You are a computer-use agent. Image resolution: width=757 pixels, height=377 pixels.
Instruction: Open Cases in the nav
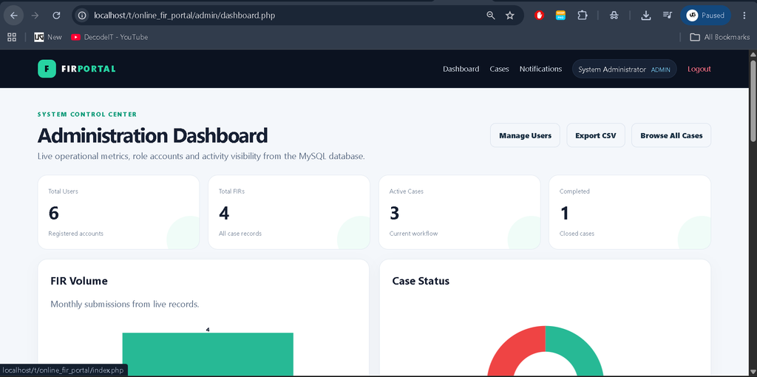499,69
